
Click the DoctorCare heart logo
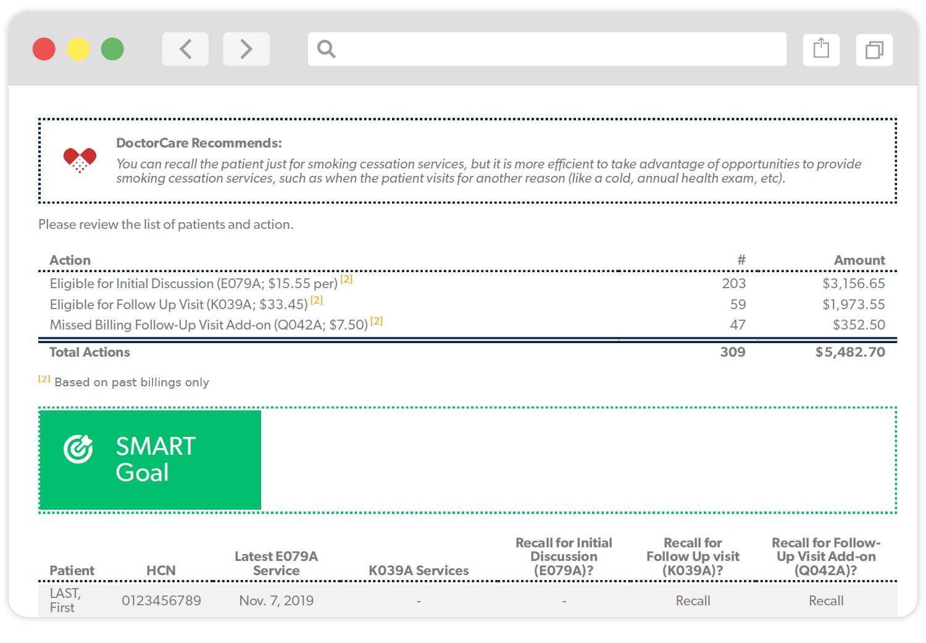coord(80,160)
